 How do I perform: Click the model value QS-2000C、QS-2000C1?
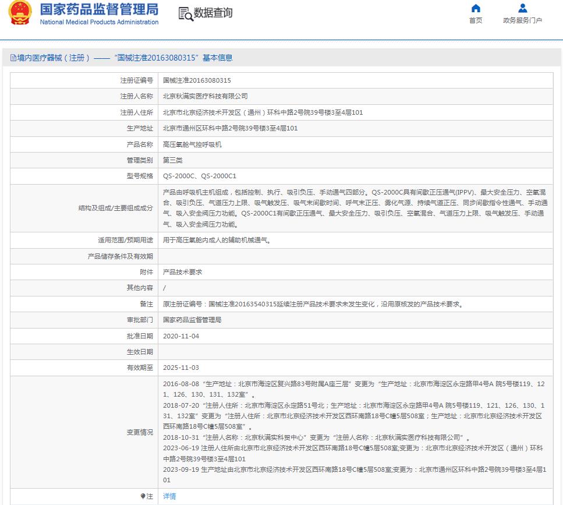pyautogui.click(x=200, y=176)
